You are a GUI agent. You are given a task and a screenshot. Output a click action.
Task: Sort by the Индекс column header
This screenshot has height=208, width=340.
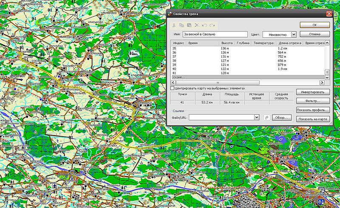pos(178,43)
